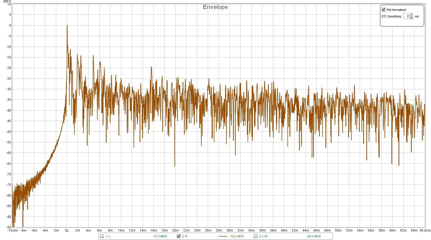The width and height of the screenshot is (431, 240).
Task: Increase ETC Smoothing with up arrow
Action: click(411, 15)
